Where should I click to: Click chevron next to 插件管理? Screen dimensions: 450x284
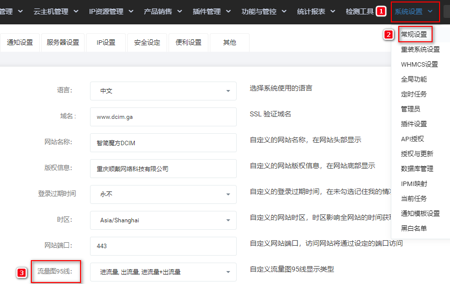tap(228, 11)
